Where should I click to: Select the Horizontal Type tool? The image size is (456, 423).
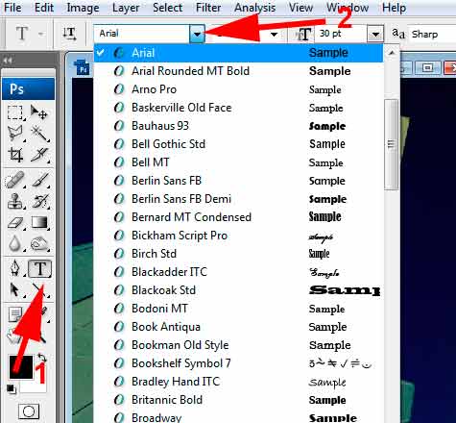coord(40,268)
